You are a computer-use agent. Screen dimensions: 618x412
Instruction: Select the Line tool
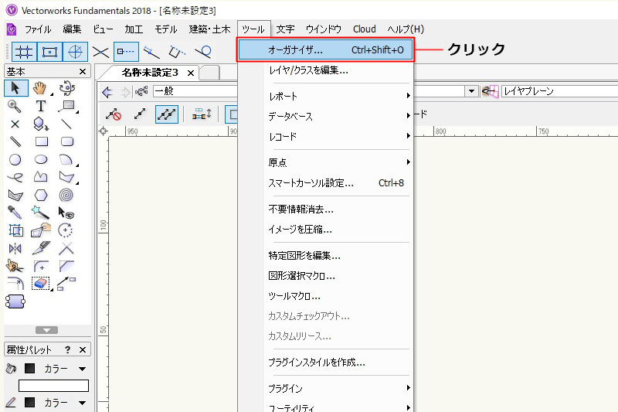click(66, 124)
